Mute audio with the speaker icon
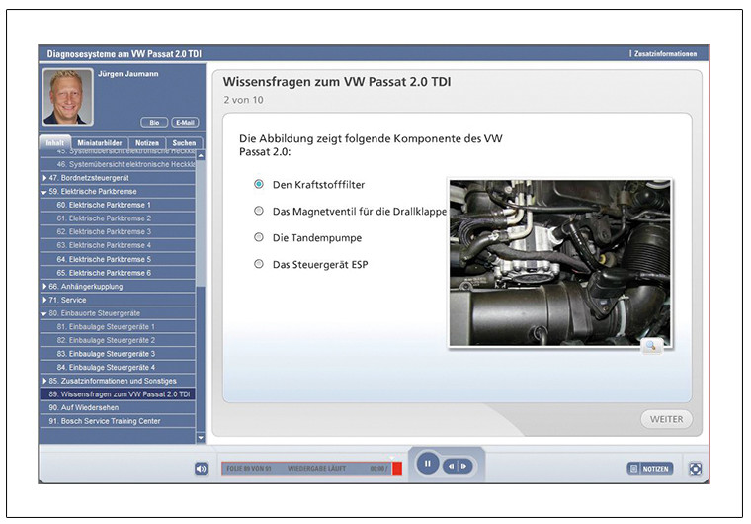 click(202, 469)
